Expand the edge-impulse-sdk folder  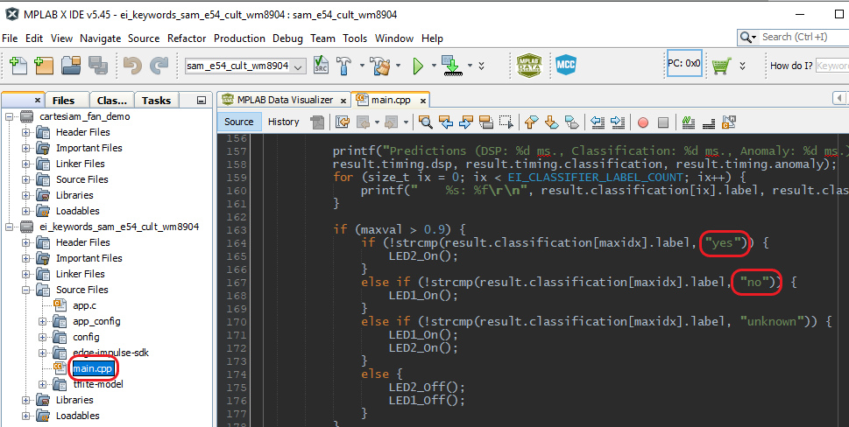tap(43, 353)
